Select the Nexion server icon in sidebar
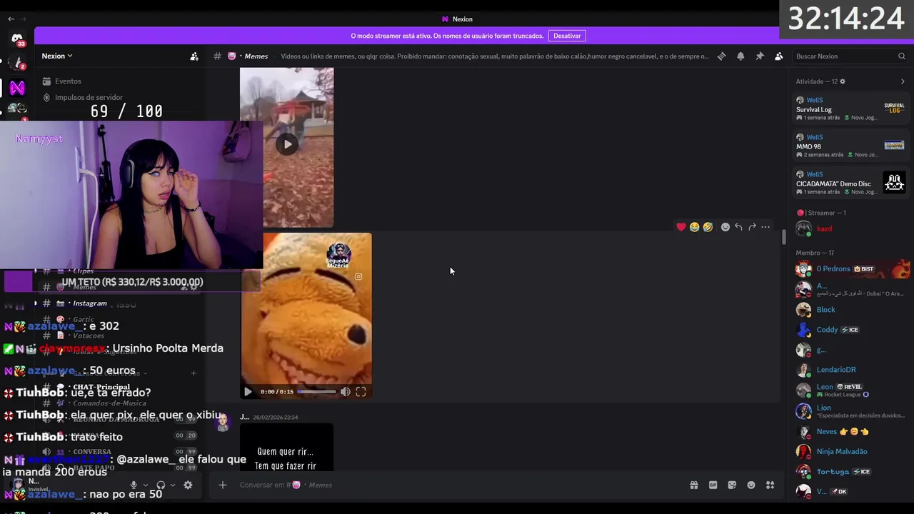914x514 pixels. click(x=17, y=87)
